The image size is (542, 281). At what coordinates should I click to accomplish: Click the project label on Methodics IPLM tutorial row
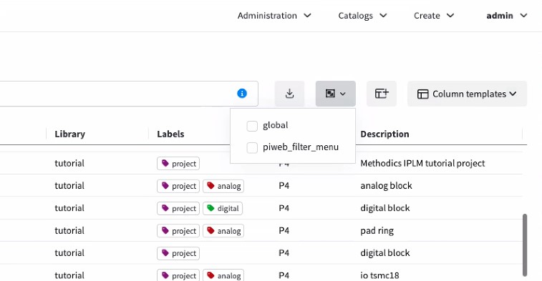[178, 164]
